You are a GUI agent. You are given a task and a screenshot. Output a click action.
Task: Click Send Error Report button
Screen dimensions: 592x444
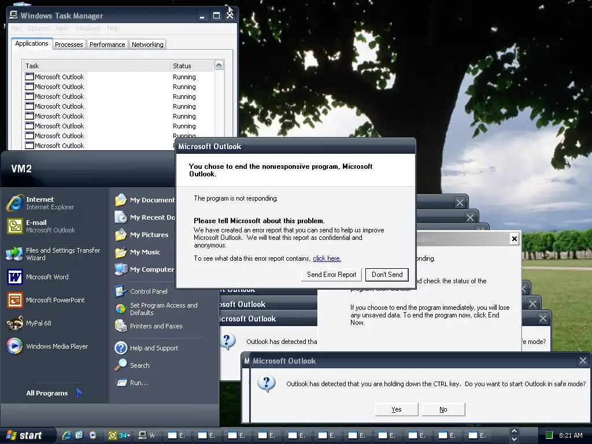click(331, 275)
